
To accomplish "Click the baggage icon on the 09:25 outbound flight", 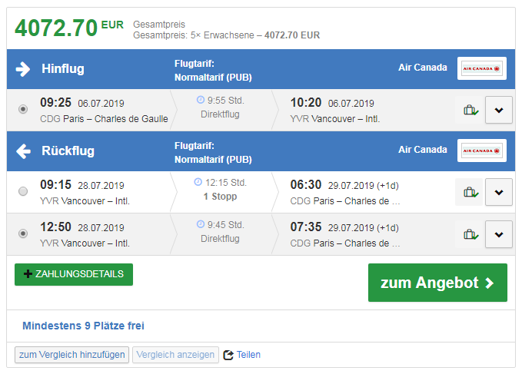I will (x=470, y=110).
